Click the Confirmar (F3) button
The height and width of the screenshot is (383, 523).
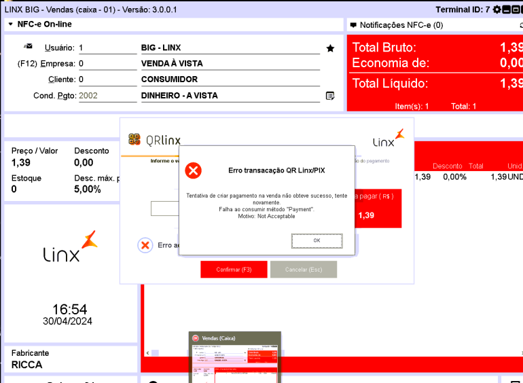(234, 270)
